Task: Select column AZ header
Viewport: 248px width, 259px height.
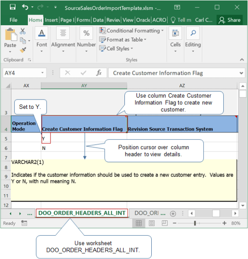Action: point(182,86)
